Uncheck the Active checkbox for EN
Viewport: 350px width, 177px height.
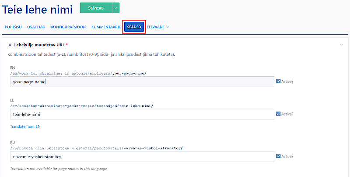tap(278, 81)
